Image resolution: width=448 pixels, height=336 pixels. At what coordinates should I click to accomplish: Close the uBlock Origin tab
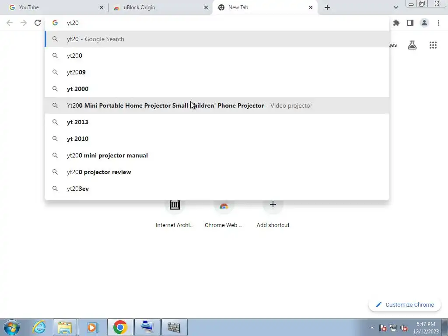pos(206,7)
